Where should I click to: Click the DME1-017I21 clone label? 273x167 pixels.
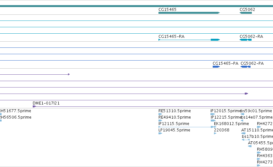tap(46, 103)
